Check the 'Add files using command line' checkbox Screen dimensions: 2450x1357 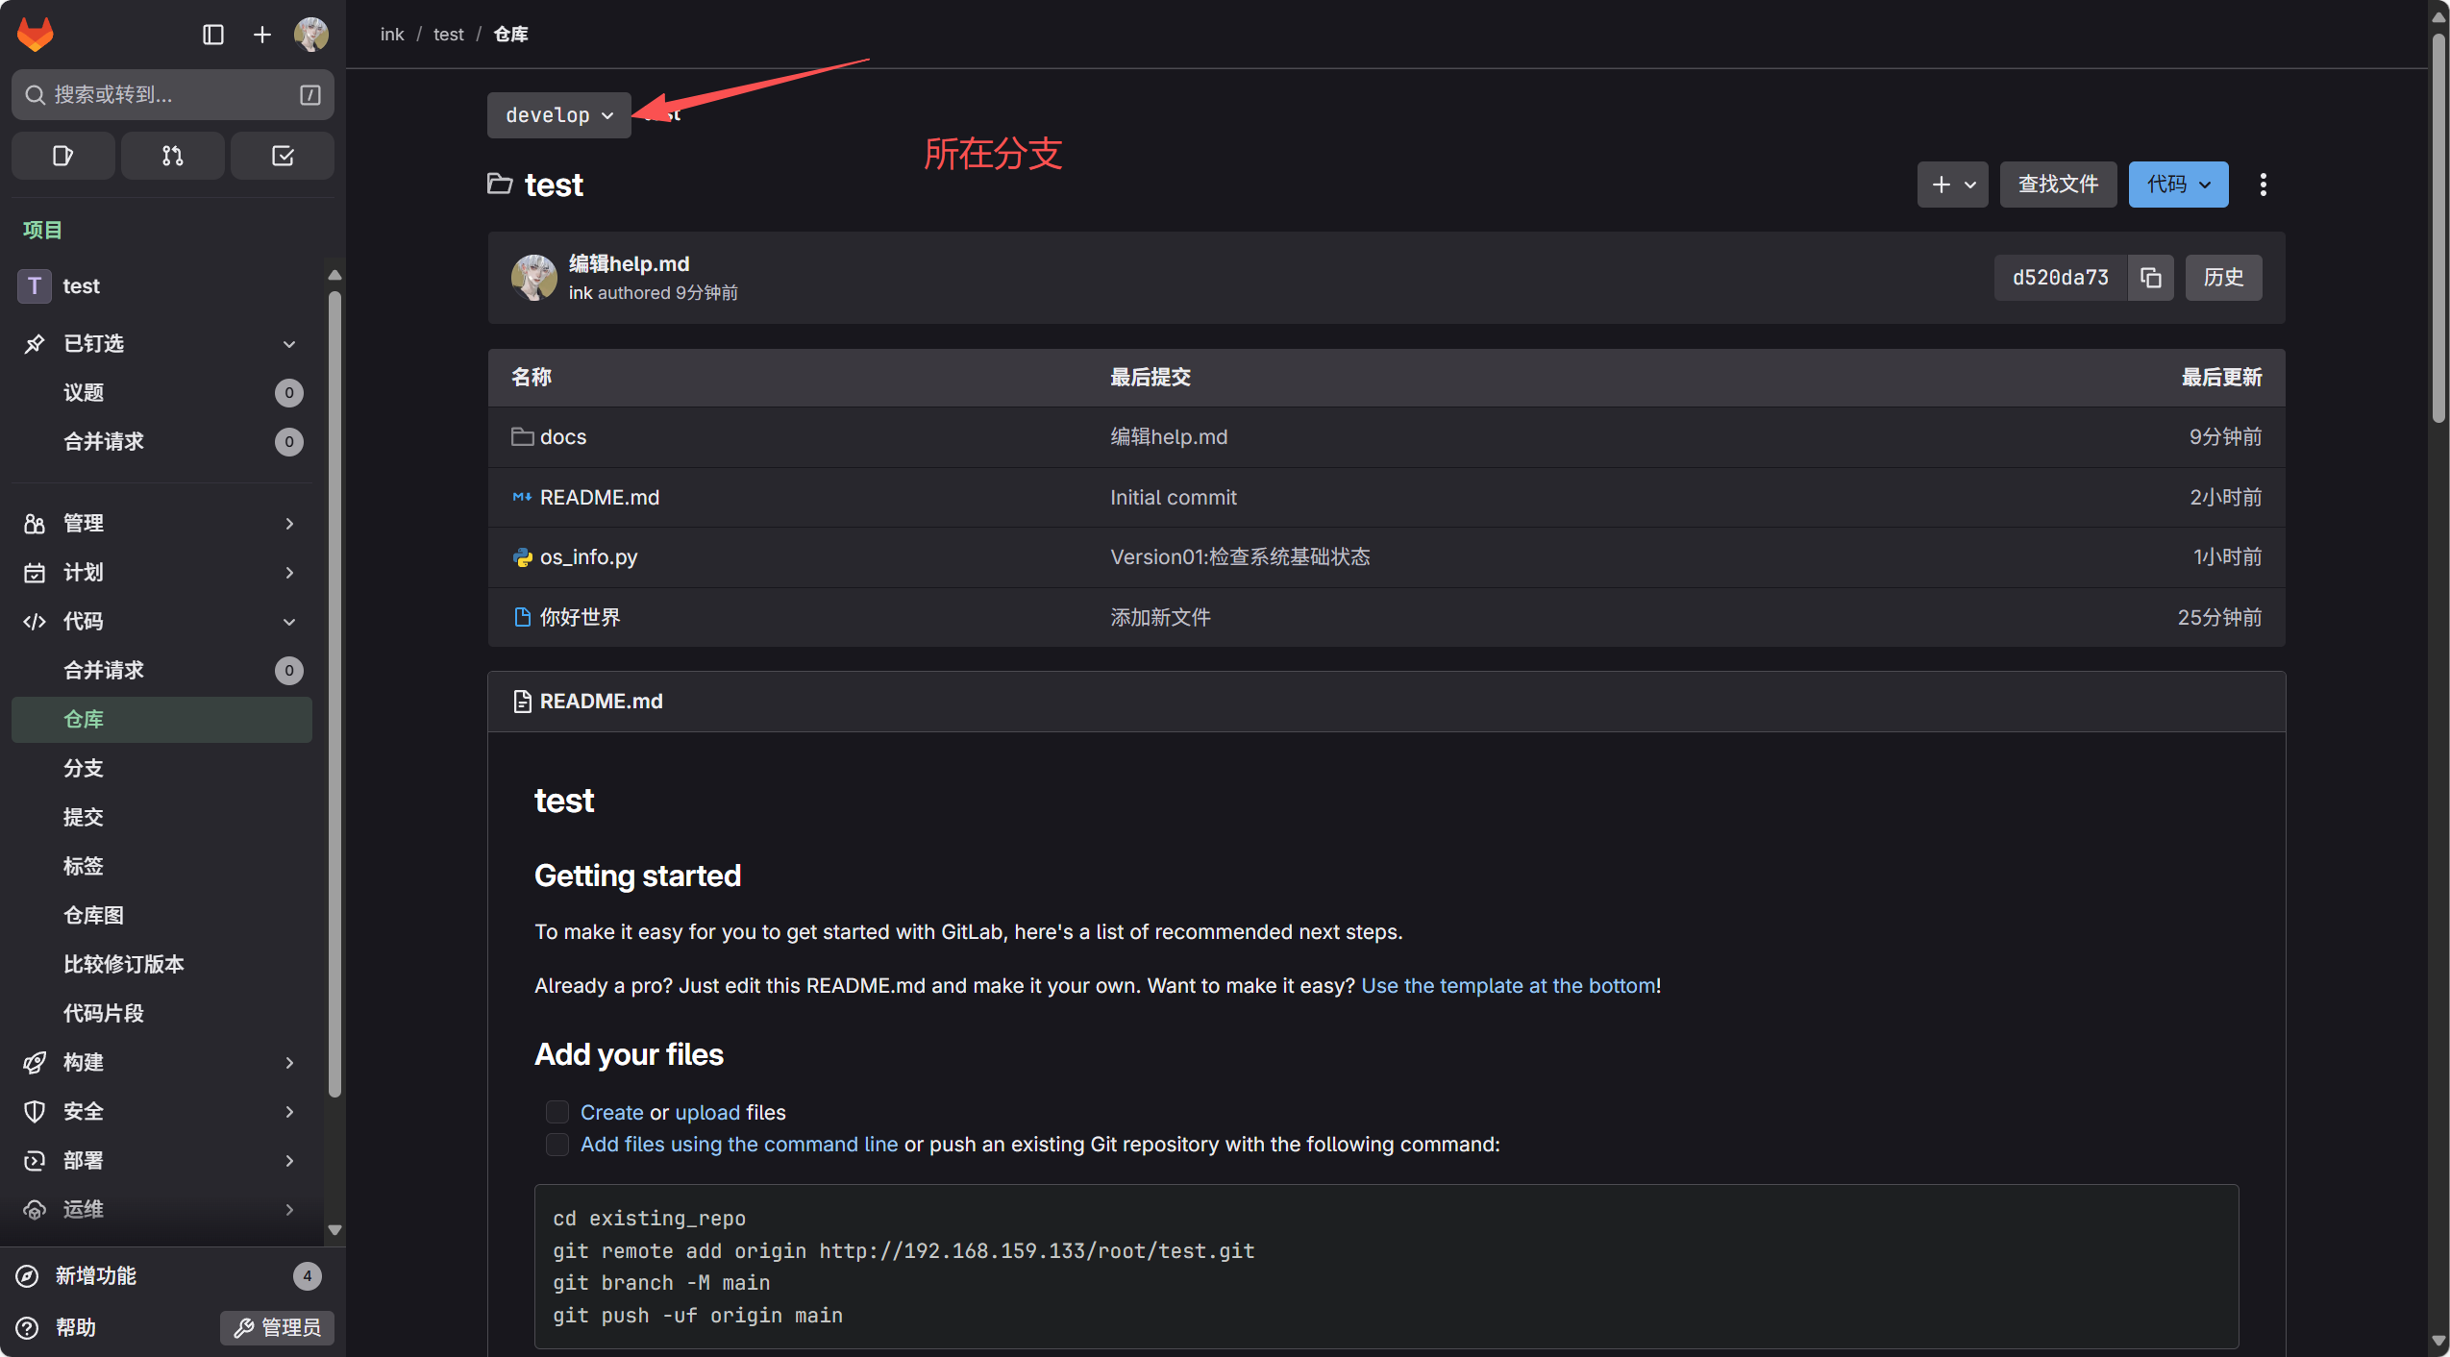(557, 1144)
